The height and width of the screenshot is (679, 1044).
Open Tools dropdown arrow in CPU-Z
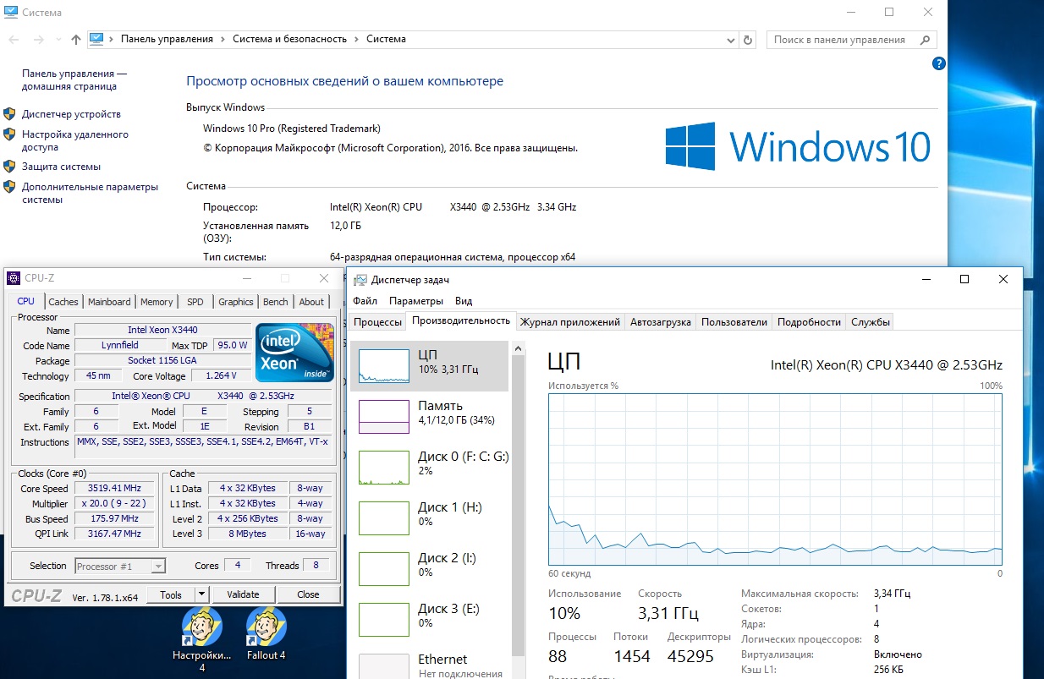pyautogui.click(x=201, y=594)
